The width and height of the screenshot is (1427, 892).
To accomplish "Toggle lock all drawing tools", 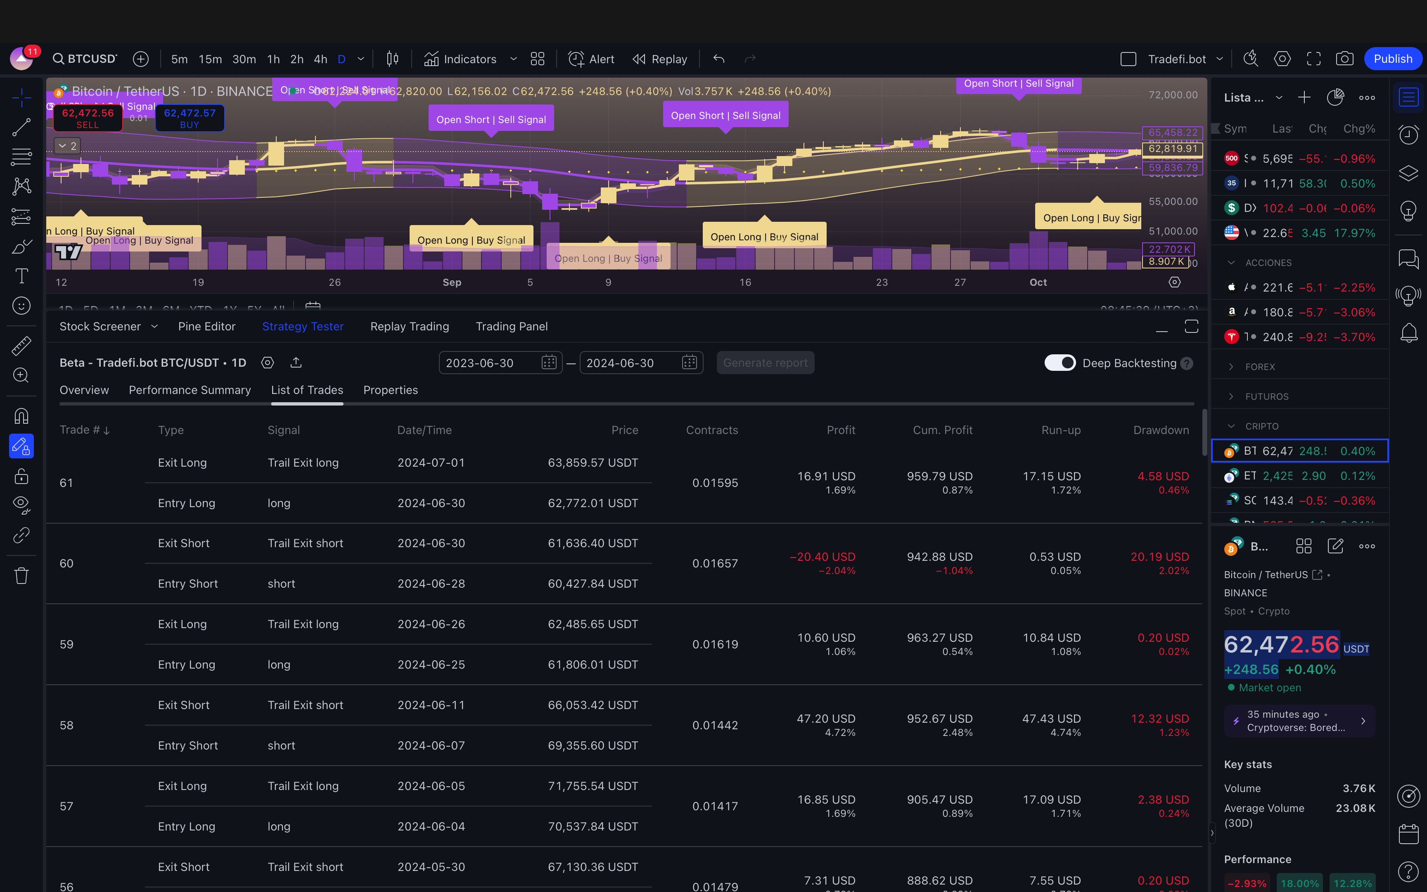I will pos(22,475).
